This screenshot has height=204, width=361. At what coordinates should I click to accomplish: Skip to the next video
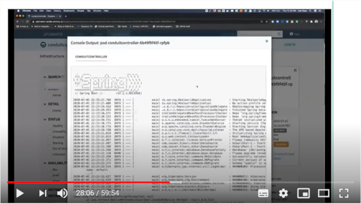tap(43, 193)
